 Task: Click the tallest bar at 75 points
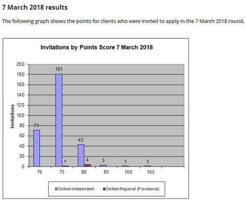[59, 120]
